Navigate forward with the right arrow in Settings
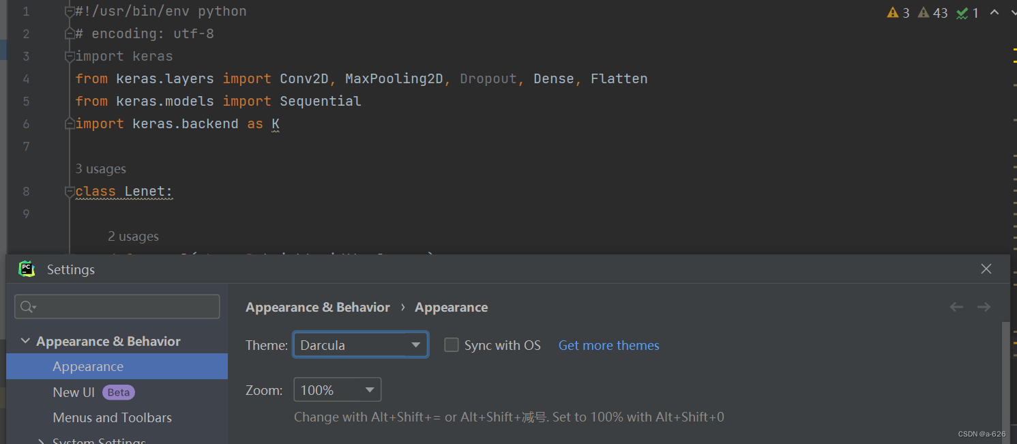Viewport: 1017px width, 444px height. 984,307
